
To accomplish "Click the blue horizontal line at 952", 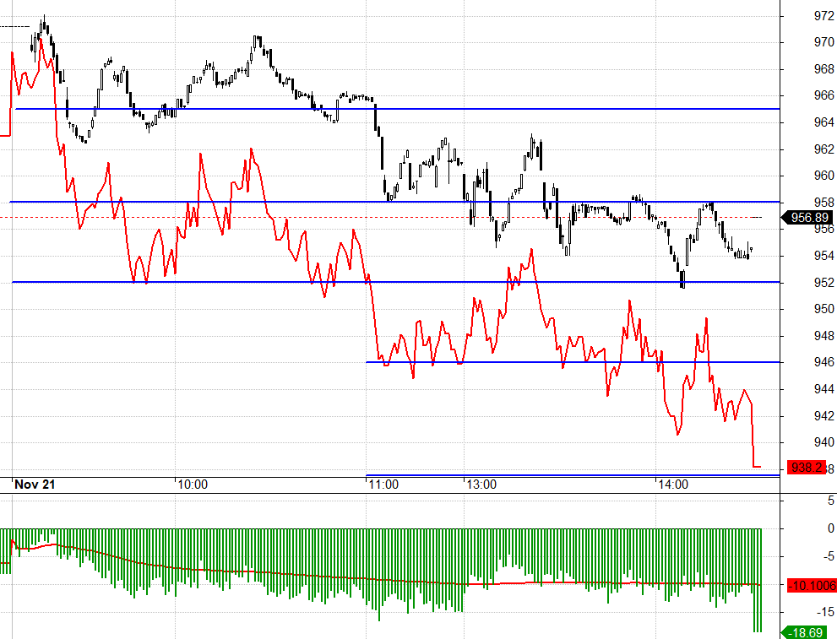I will [x=395, y=282].
